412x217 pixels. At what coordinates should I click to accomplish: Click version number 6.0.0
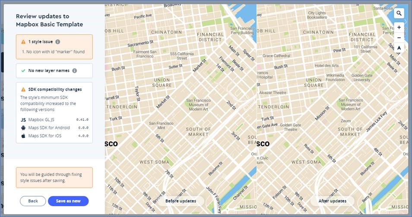pyautogui.click(x=83, y=128)
